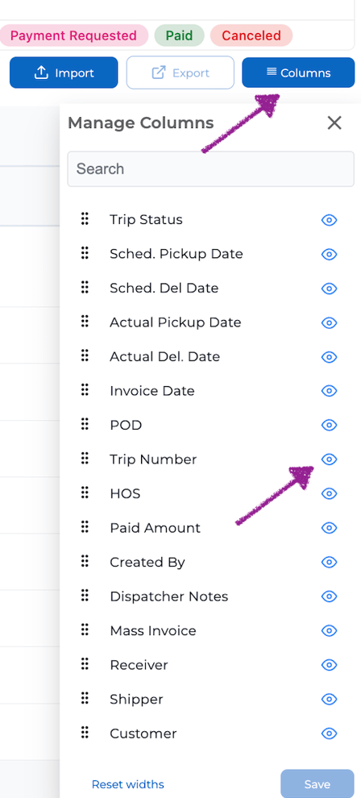Viewport: 361px width, 798px height.
Task: Toggle visibility of HOS column
Action: click(330, 493)
